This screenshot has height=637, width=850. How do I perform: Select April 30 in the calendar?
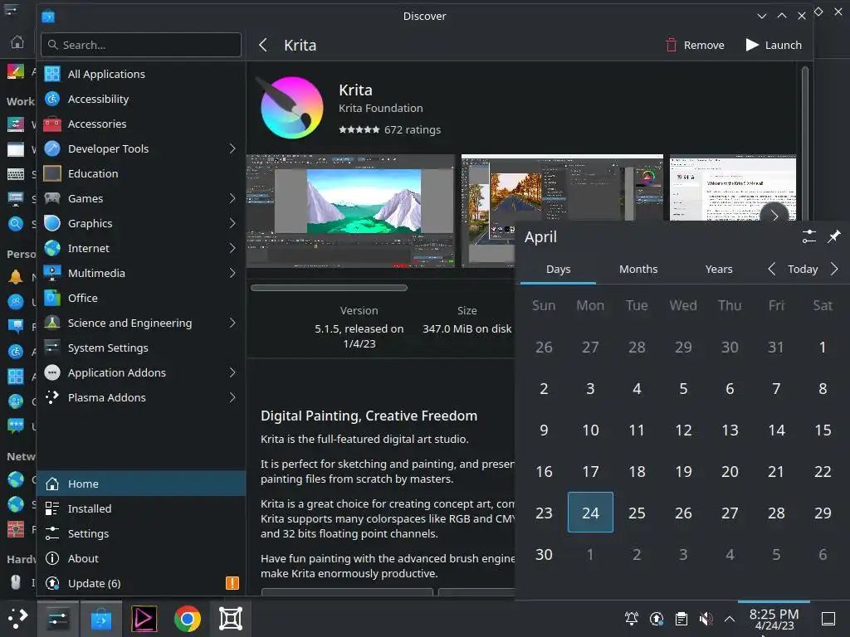[x=544, y=554]
